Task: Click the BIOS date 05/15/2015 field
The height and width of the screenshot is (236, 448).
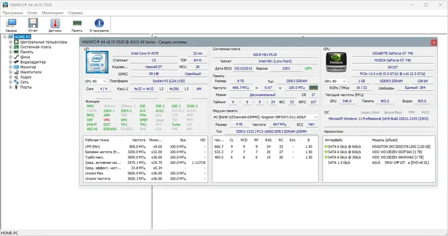Action: pos(243,68)
